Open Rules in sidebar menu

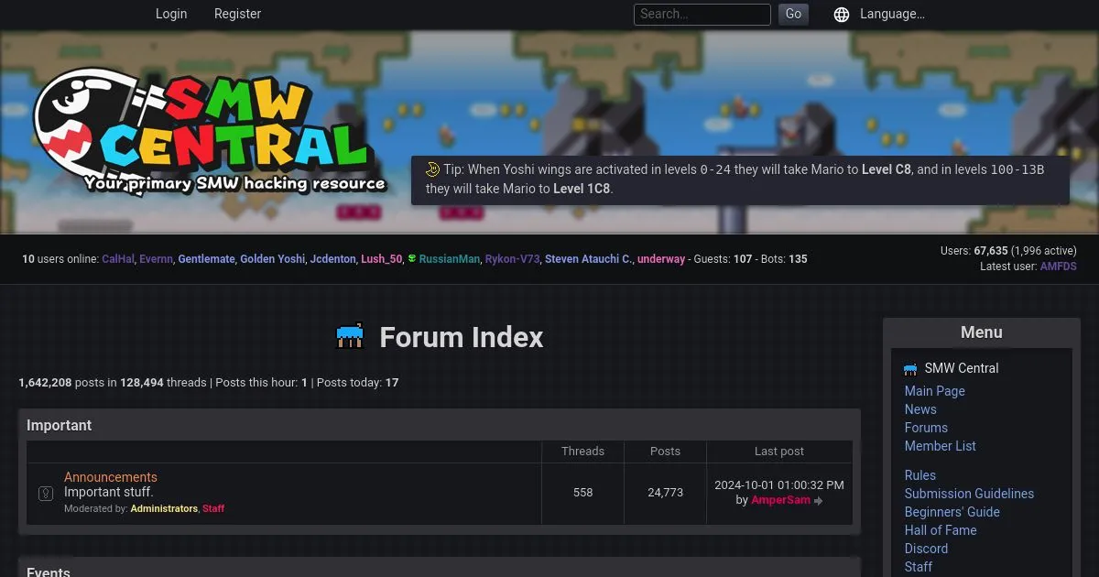point(920,475)
